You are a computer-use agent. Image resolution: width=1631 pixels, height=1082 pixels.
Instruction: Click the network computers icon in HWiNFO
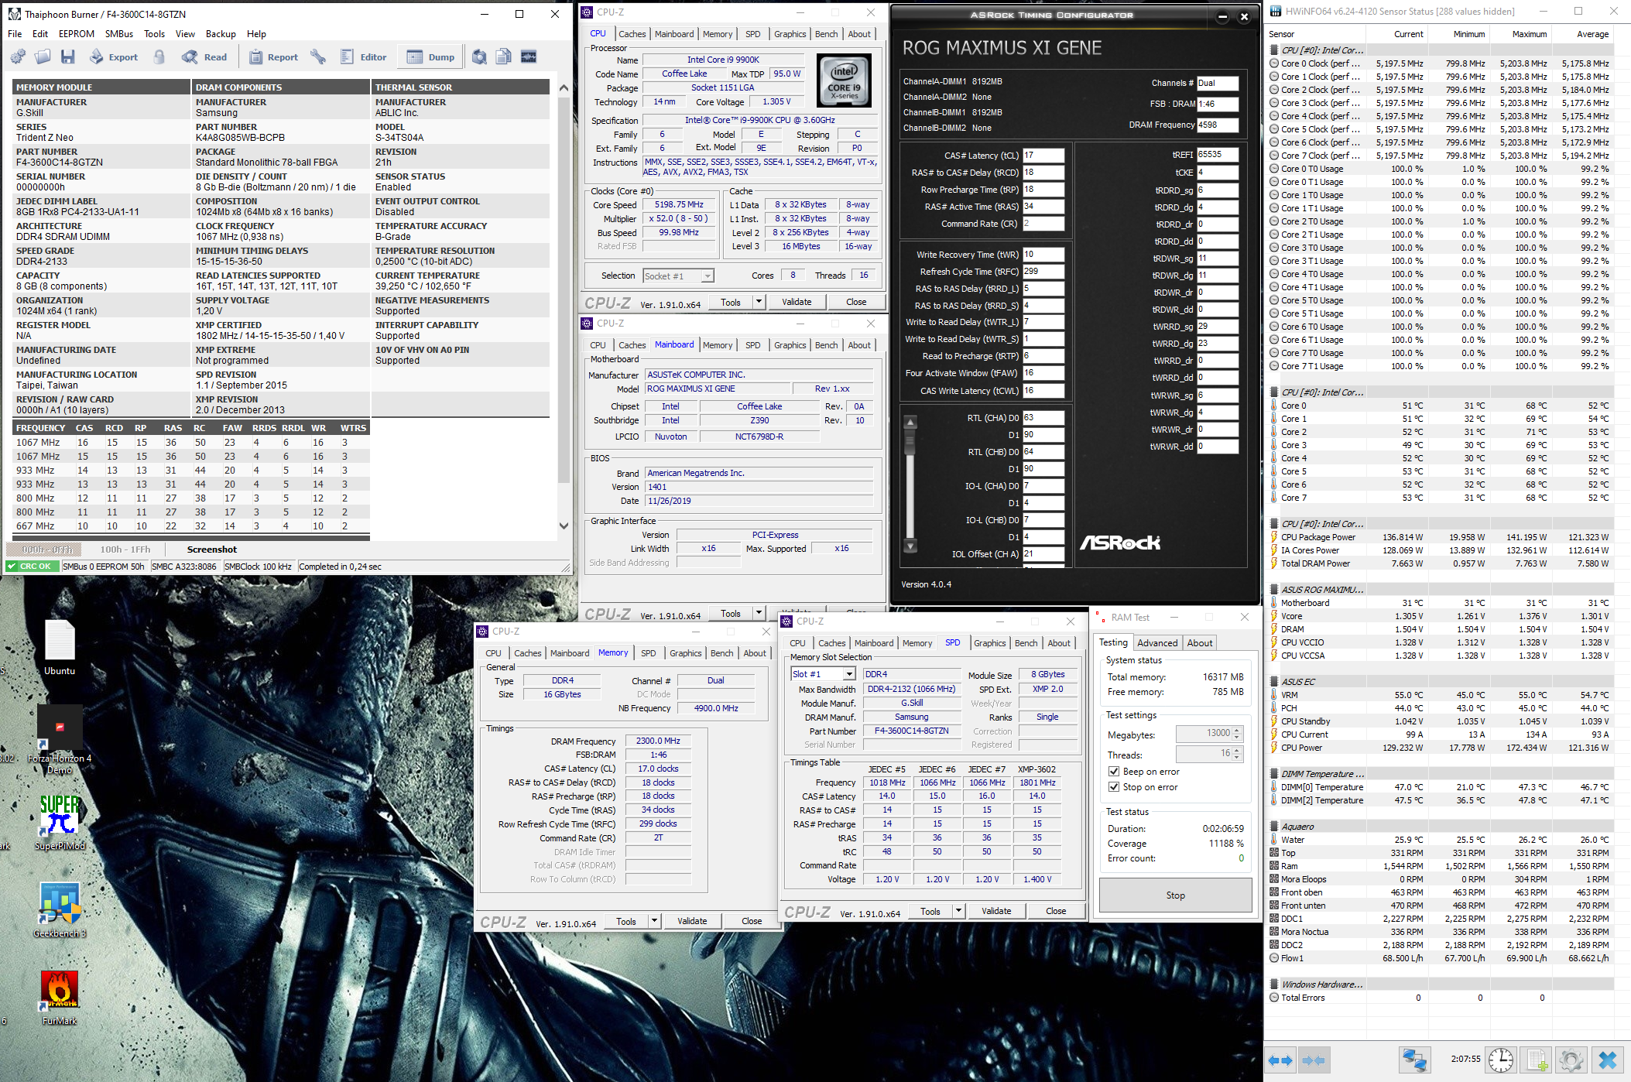(1414, 1060)
